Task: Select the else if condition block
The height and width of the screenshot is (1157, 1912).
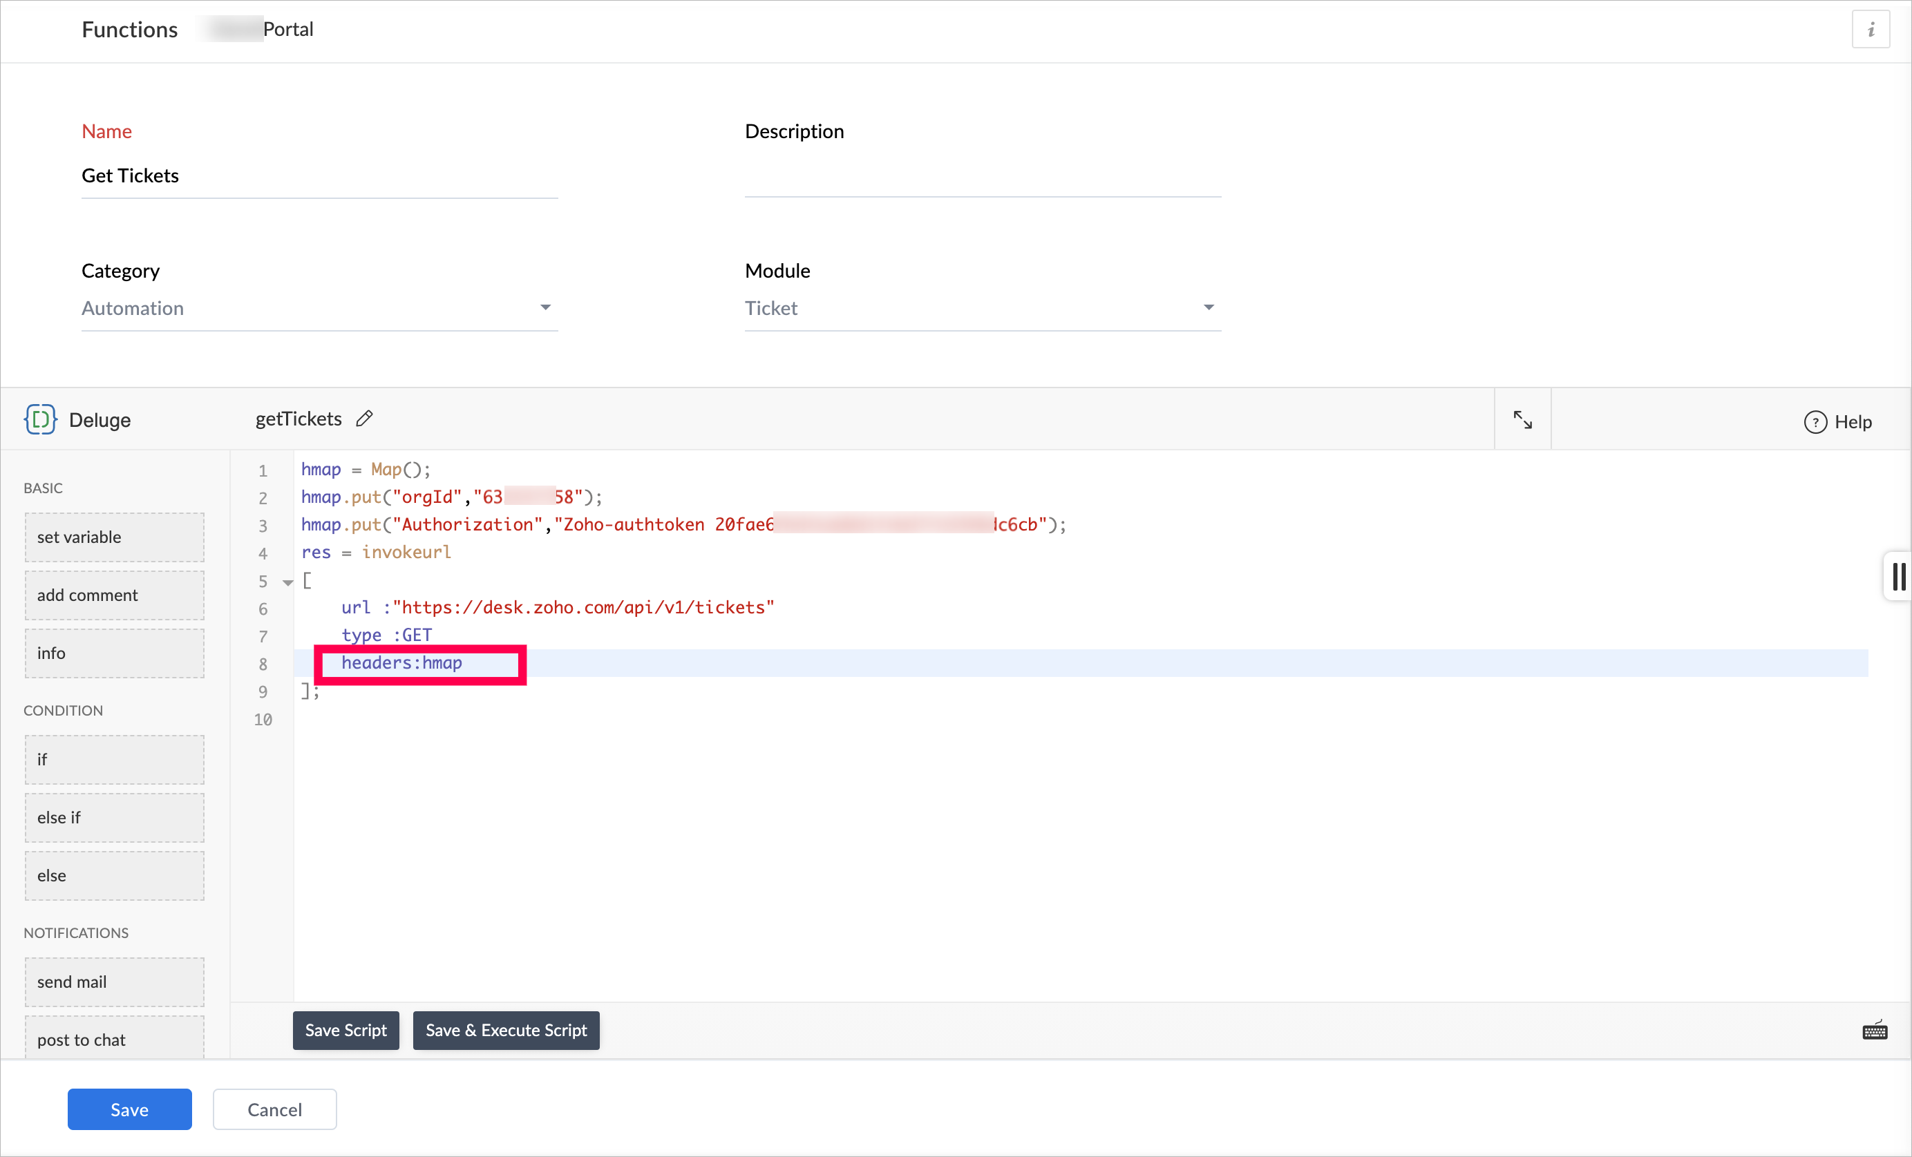Action: pos(114,817)
